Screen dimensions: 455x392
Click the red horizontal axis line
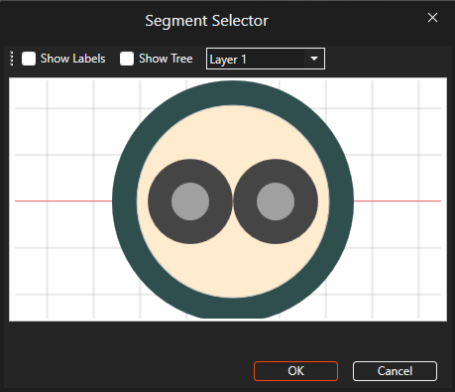coord(63,200)
